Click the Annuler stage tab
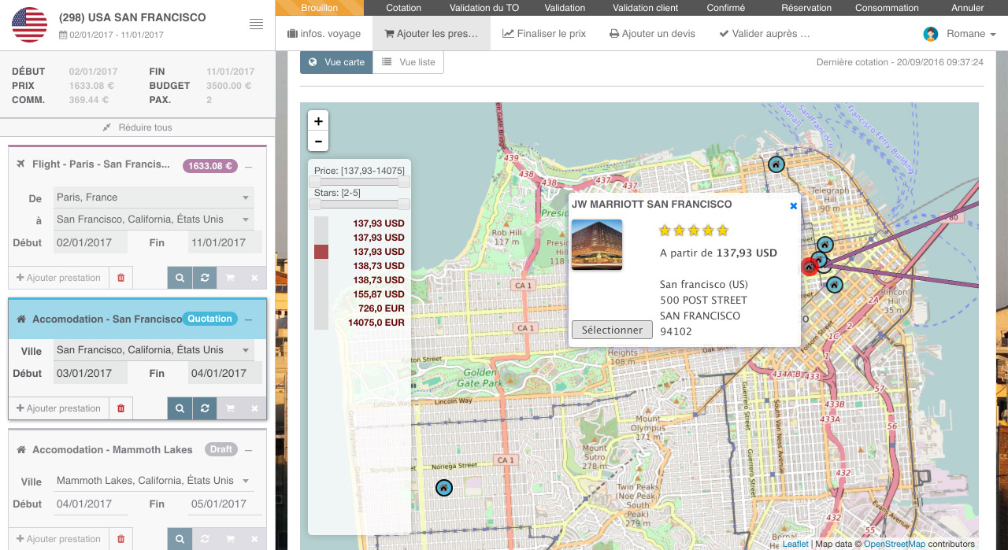 point(968,8)
